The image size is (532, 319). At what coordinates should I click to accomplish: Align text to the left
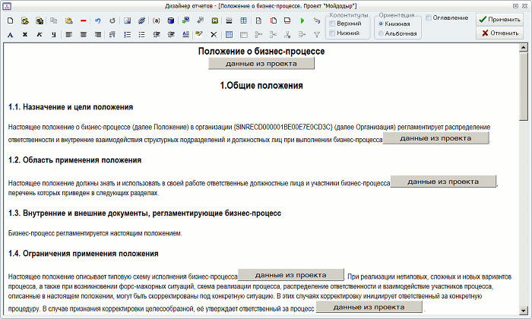click(x=69, y=35)
